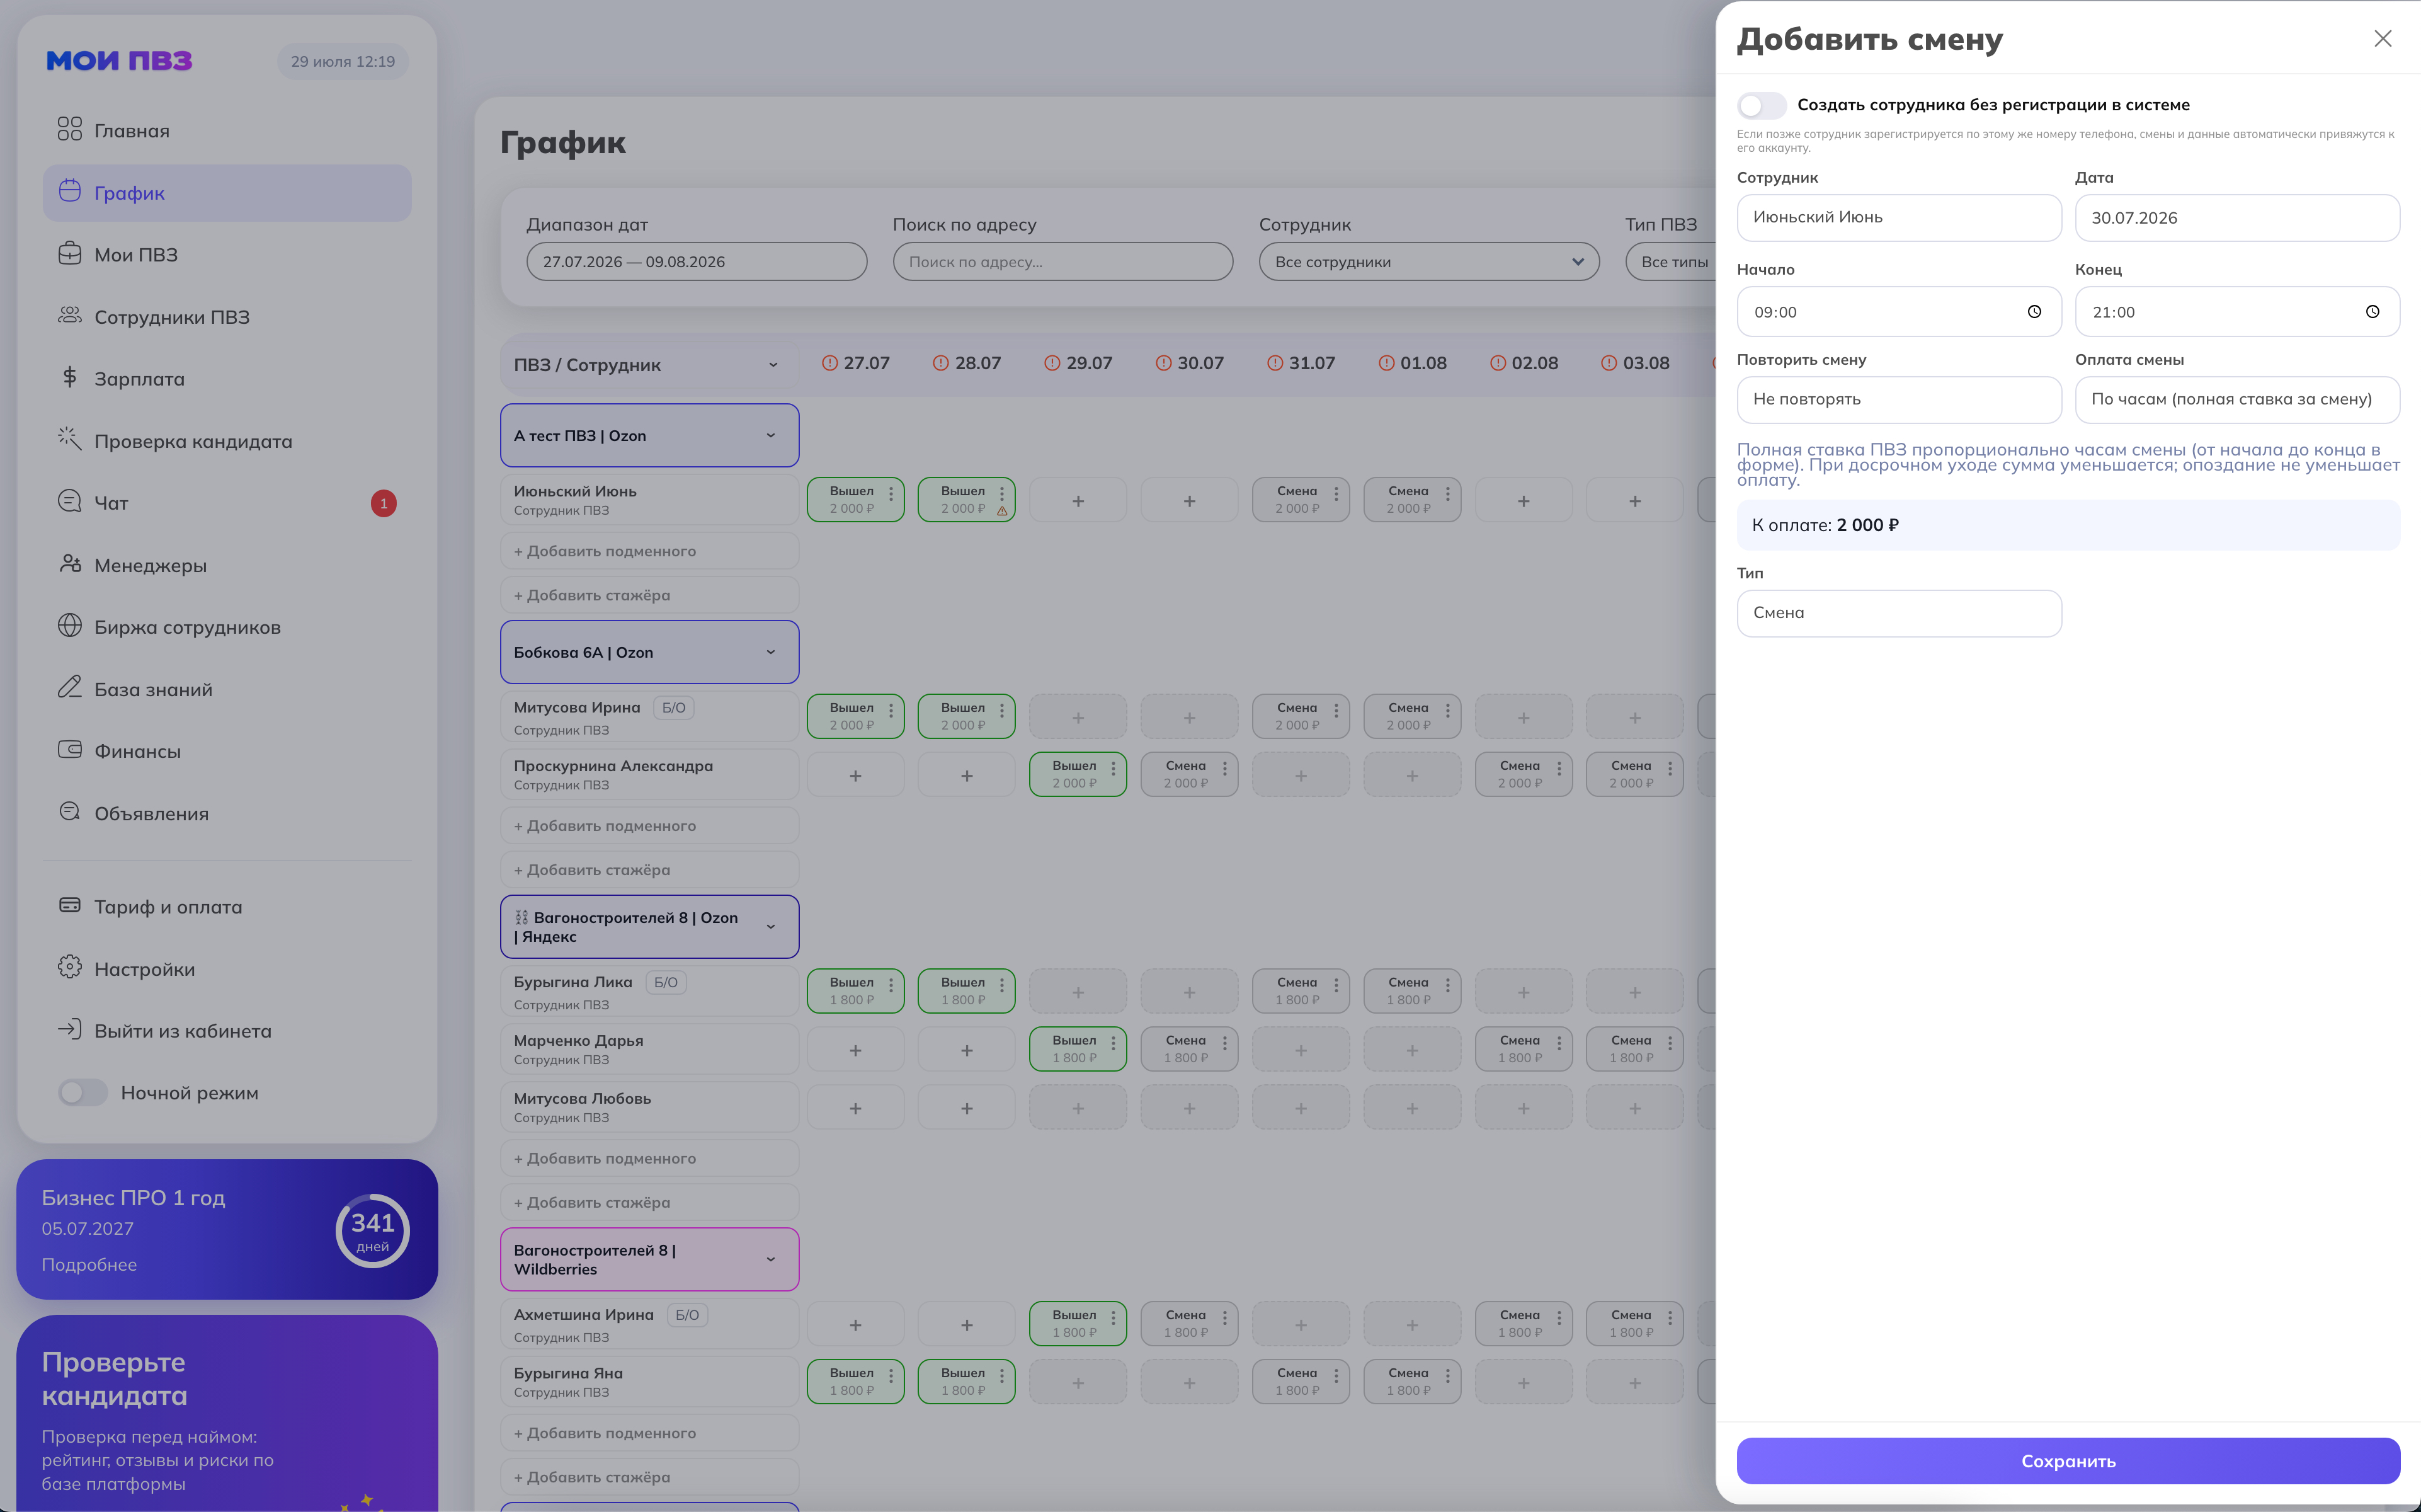The width and height of the screenshot is (2421, 1512).
Task: Open the Повторить смену dropdown
Action: tap(1898, 399)
